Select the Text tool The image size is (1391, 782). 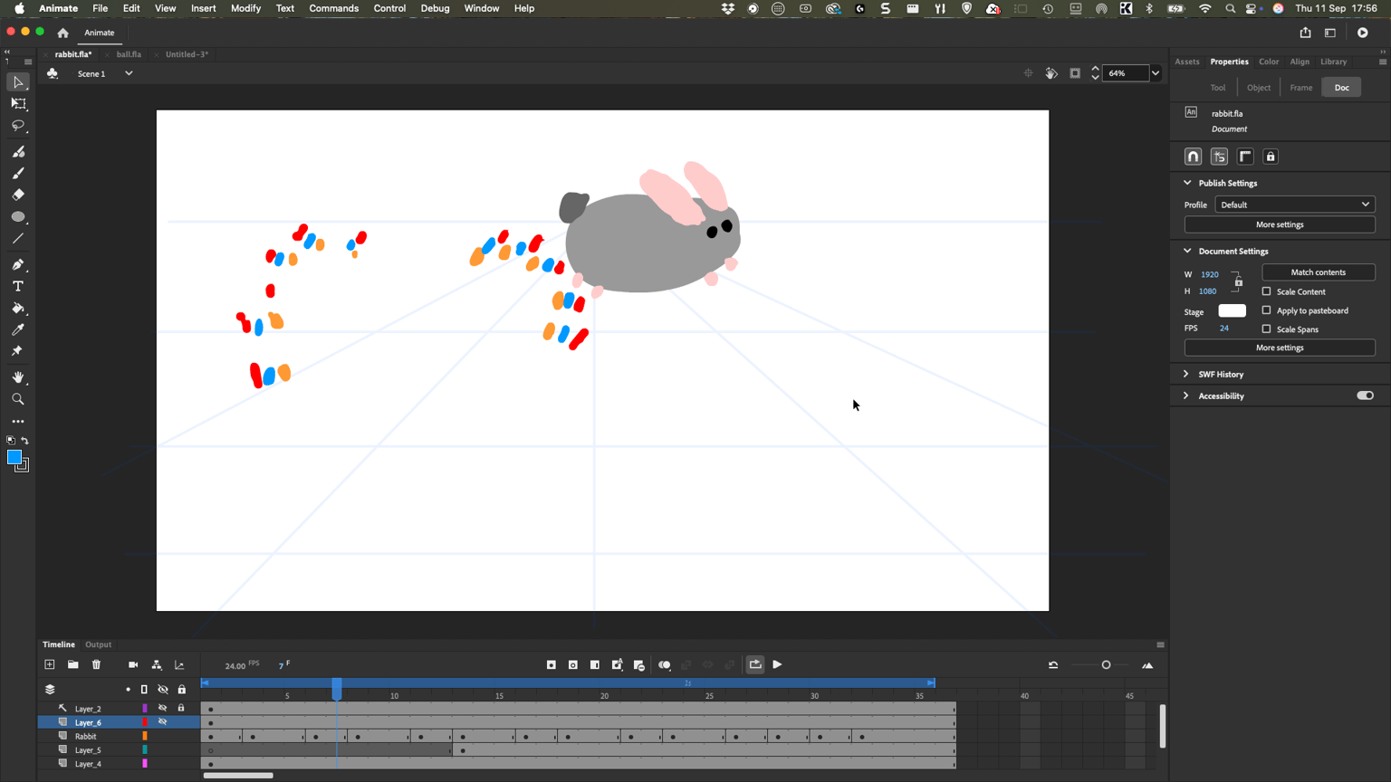[x=18, y=286]
